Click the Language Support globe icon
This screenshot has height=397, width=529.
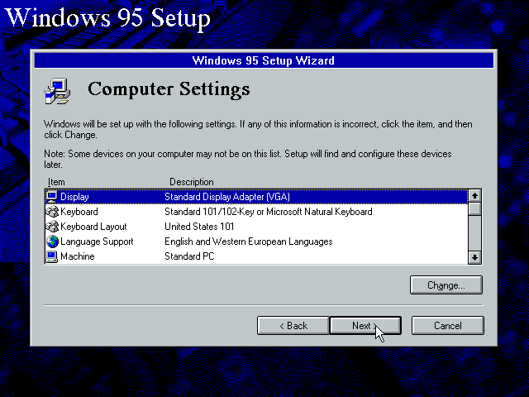click(x=52, y=242)
